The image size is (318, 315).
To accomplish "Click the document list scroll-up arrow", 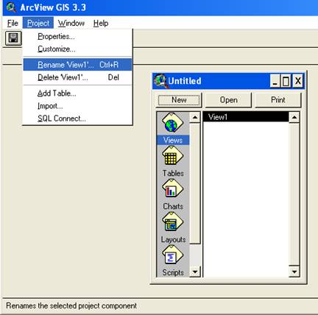I will click(x=294, y=117).
